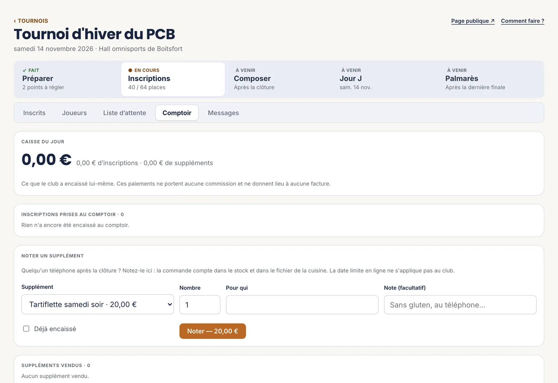This screenshot has height=383, width=558.
Task: Click the tournament date and venue line
Action: [x=98, y=49]
